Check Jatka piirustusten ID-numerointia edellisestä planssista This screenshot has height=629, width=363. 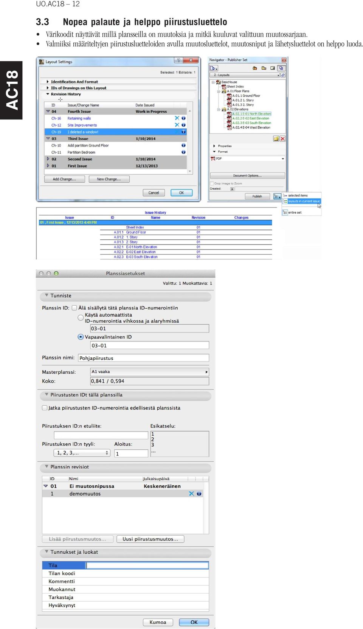pos(45,408)
